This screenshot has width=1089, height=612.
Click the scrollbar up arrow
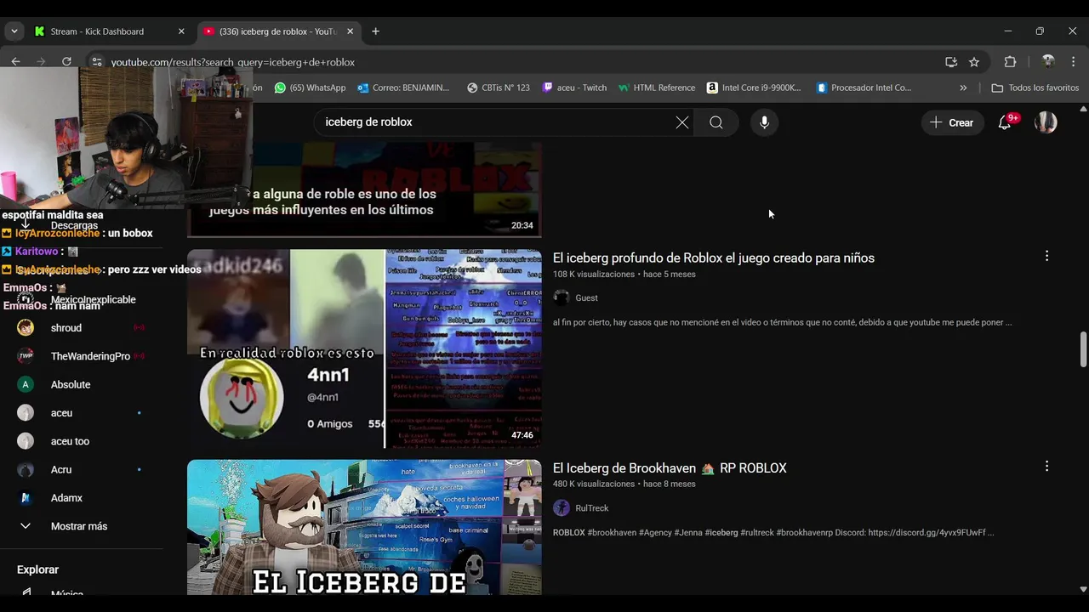[1083, 109]
